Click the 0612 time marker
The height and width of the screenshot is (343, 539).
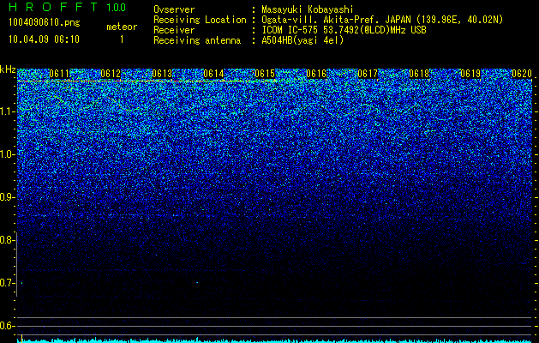(111, 74)
